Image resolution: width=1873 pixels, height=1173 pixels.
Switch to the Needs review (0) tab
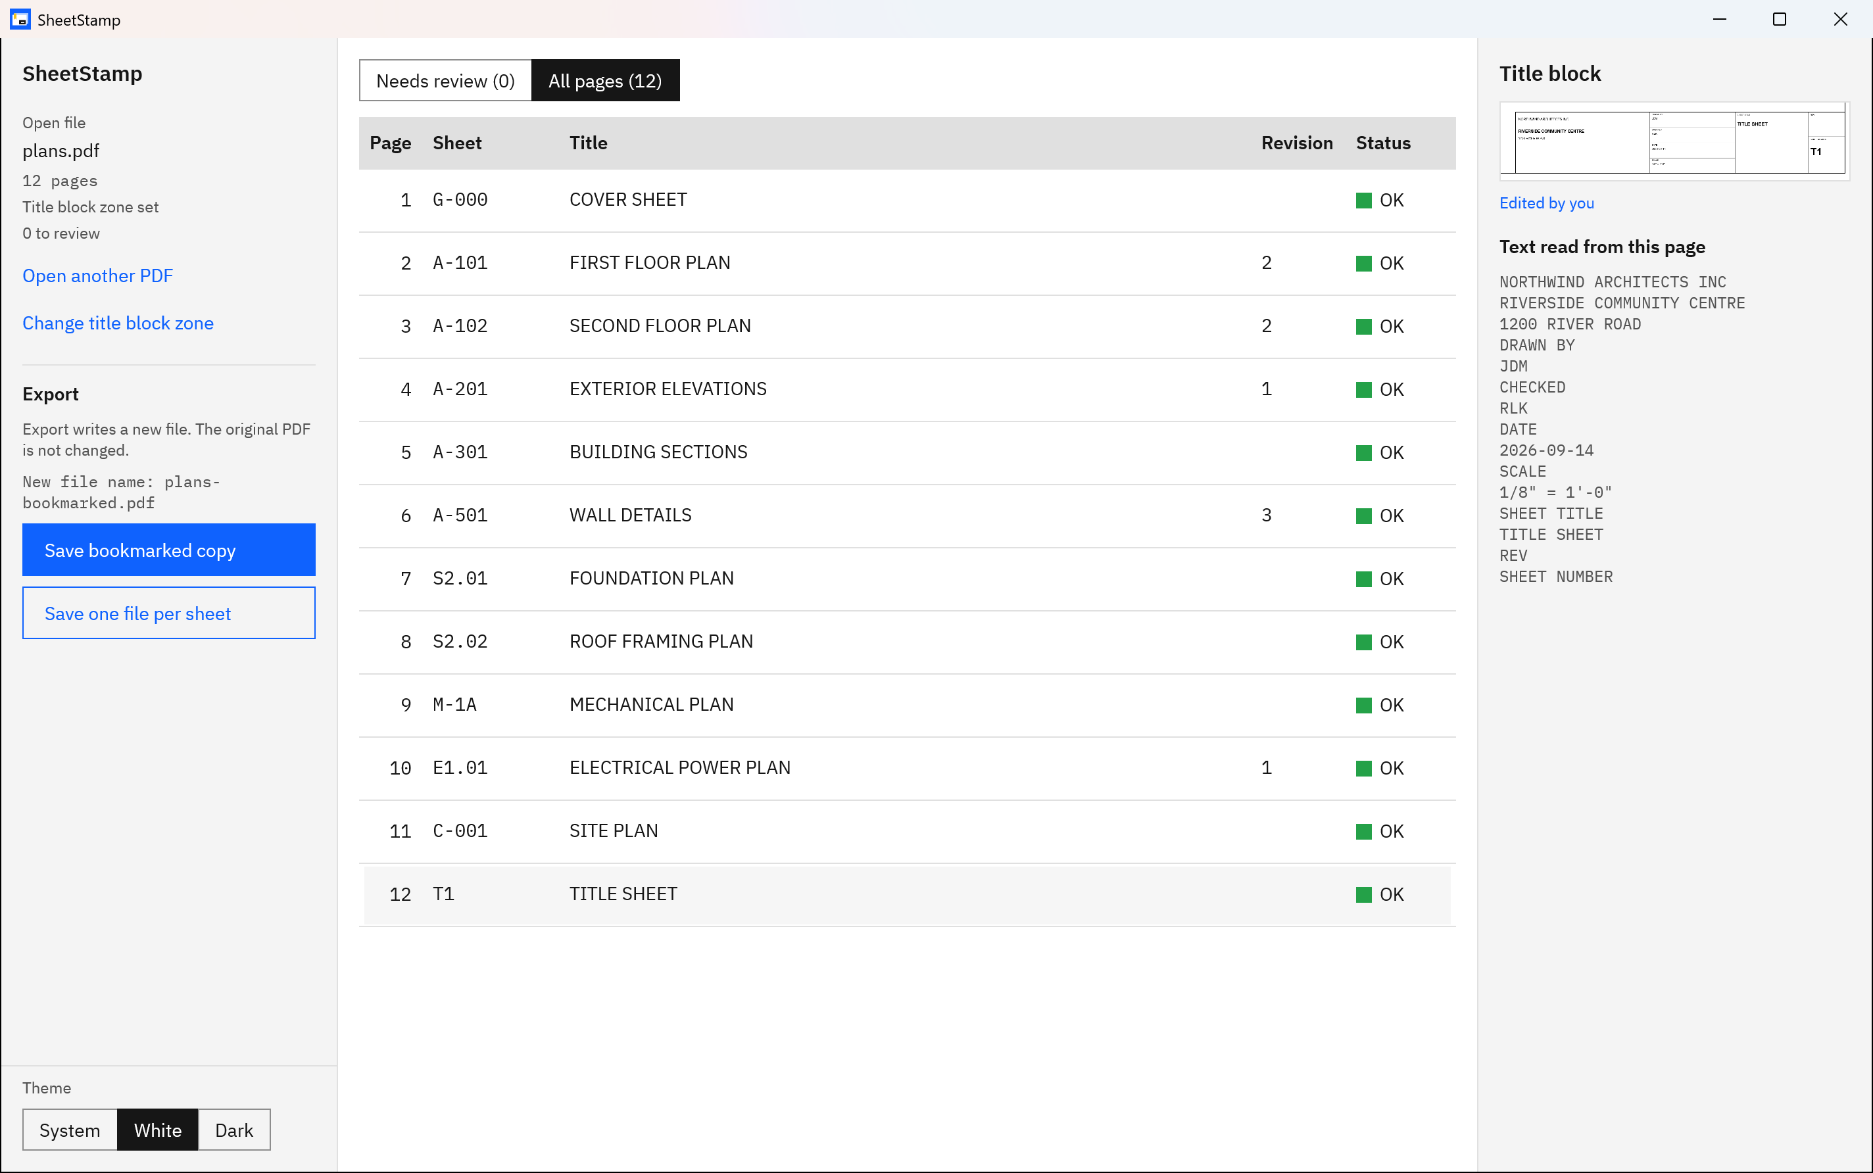pyautogui.click(x=445, y=81)
